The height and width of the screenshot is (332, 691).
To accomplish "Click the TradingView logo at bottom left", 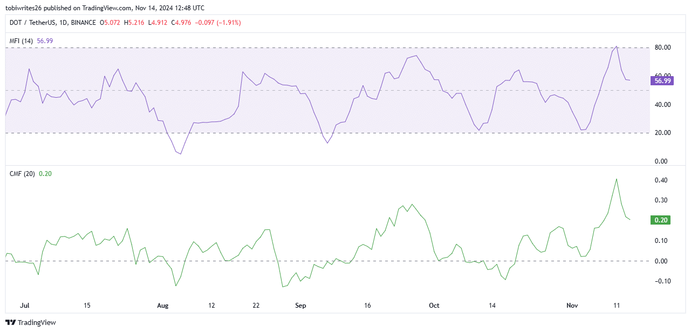I will (x=31, y=322).
